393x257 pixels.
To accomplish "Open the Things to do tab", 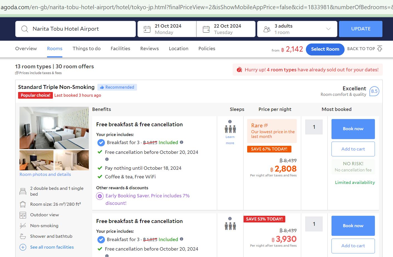I will tap(87, 49).
